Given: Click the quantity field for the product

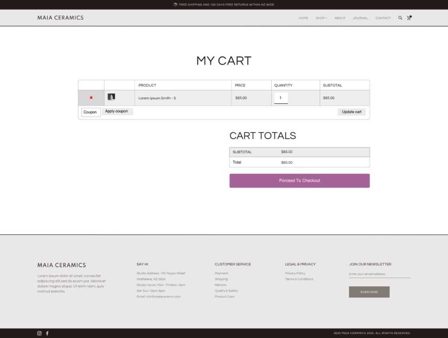Looking at the screenshot, I should [x=281, y=98].
